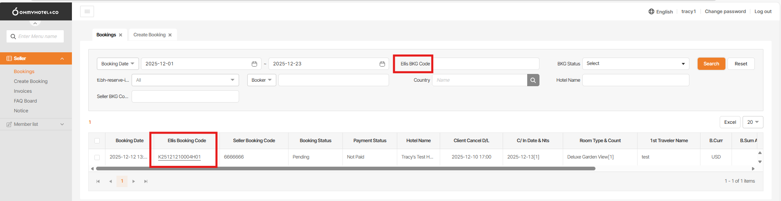This screenshot has height=201, width=781.
Task: Open Invoices from the sidebar
Action: [x=23, y=91]
